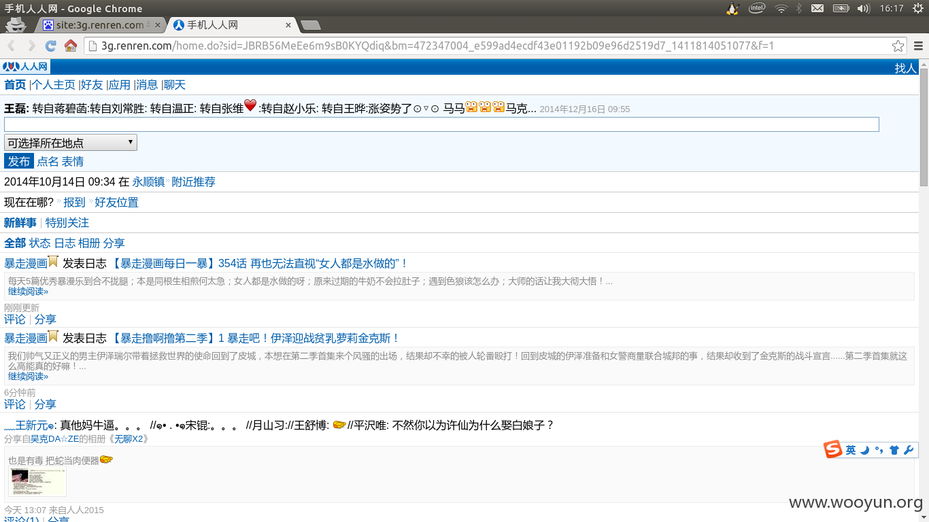Screen dimensions: 929x522
Task: Close the site:3g.renren.com tab
Action: (x=158, y=25)
